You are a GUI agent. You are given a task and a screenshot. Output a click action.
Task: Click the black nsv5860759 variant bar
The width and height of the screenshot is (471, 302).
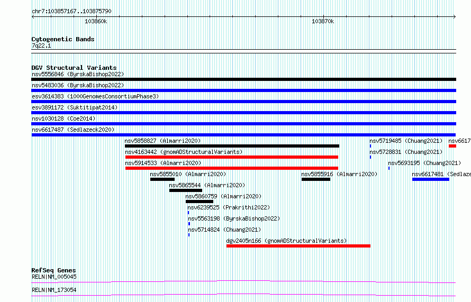click(x=200, y=202)
